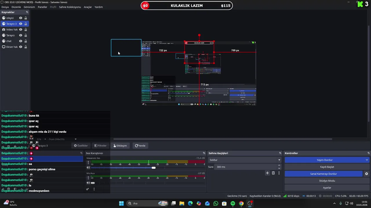This screenshot has width=371, height=208.
Task: Click the Filtreler button
Action: click(x=100, y=146)
